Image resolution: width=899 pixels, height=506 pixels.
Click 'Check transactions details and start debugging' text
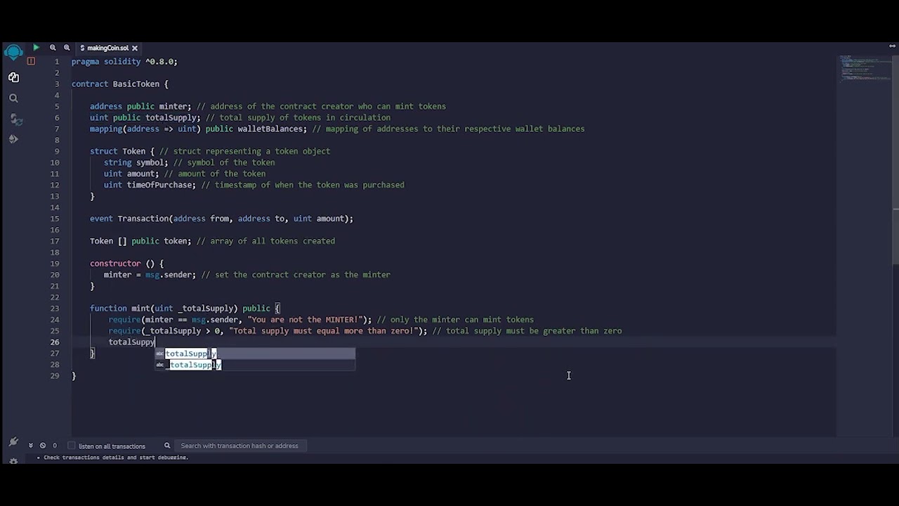pos(116,458)
